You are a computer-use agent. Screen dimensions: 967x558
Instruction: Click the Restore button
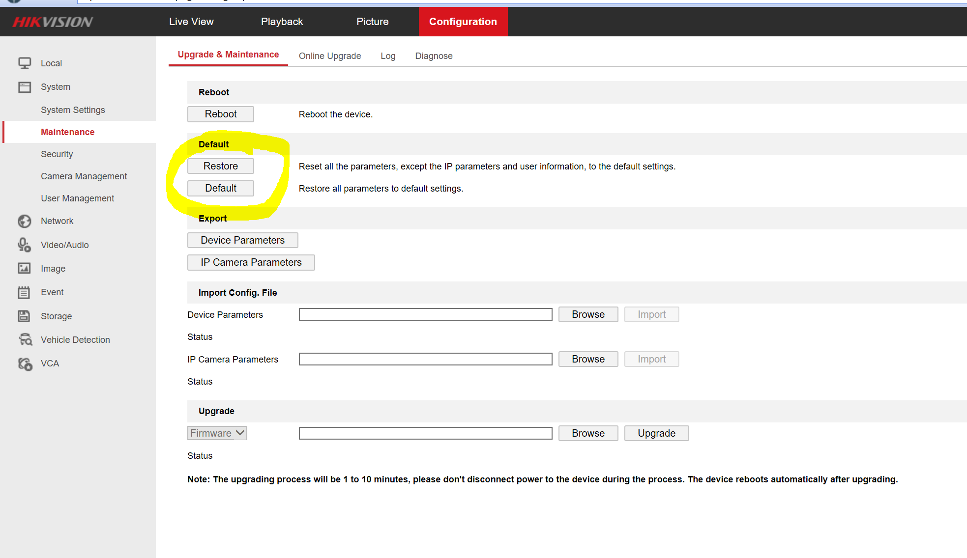220,166
